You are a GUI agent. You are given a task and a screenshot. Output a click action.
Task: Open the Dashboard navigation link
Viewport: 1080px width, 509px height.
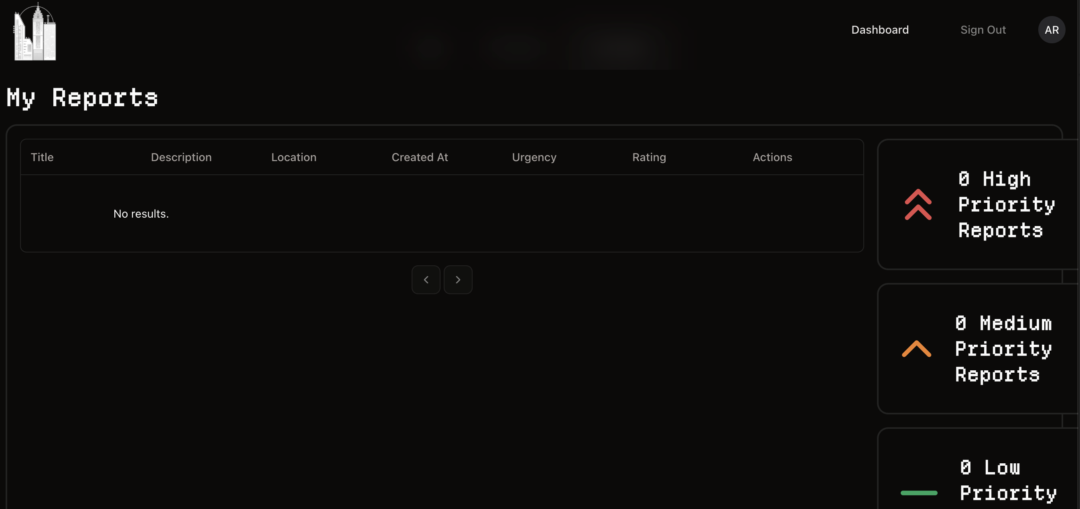[x=879, y=30]
